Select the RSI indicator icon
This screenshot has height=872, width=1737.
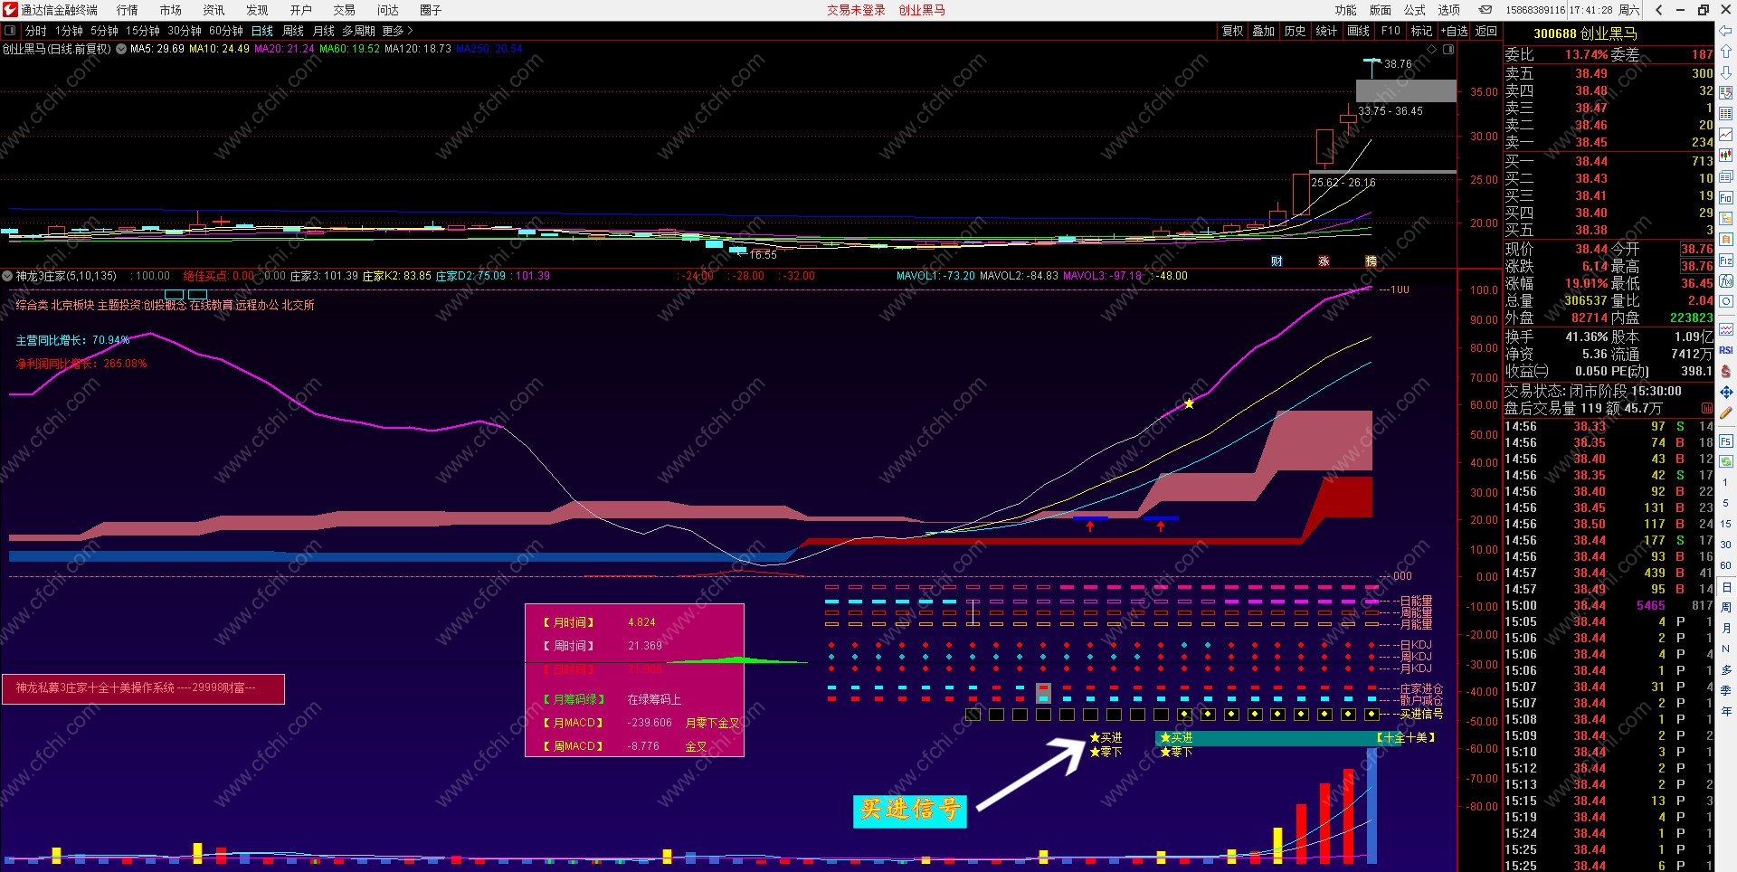pyautogui.click(x=1726, y=350)
